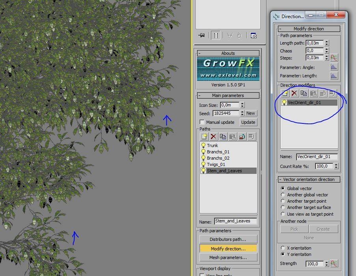Click fifth Direction modifiers toolbar icon
The image size is (356, 276).
tap(323, 93)
